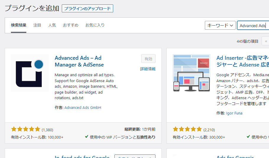Open the お気に入り tab
The height and width of the screenshot is (158, 269).
click(95, 25)
